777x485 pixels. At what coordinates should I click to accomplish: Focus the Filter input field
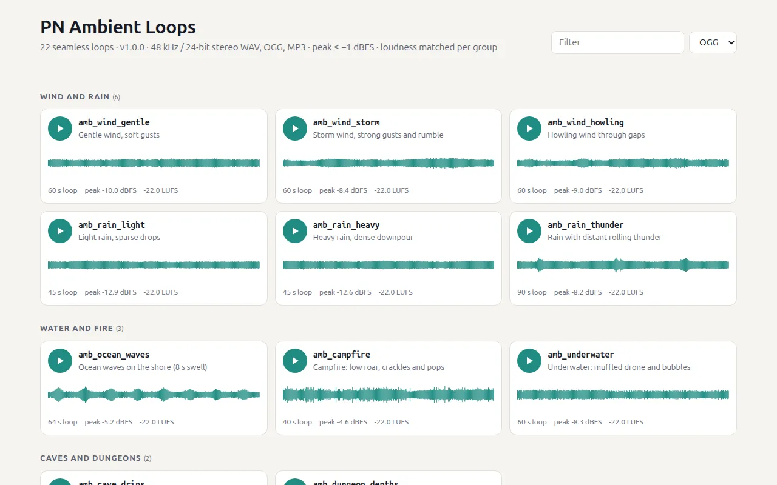point(617,42)
